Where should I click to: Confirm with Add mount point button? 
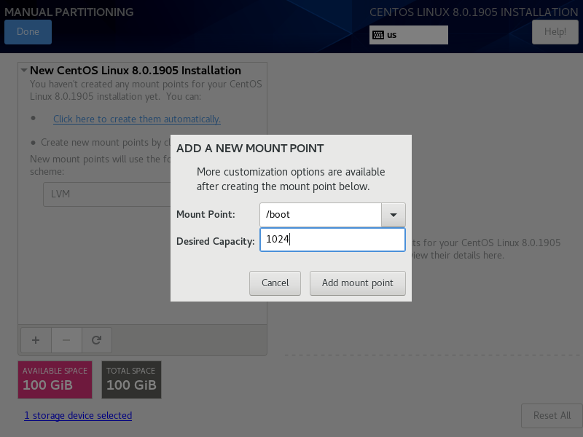point(358,283)
